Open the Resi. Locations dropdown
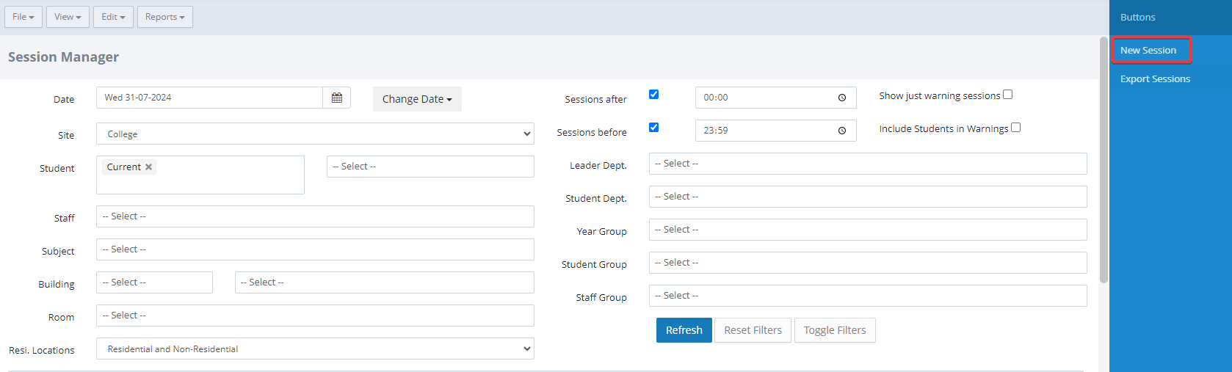Viewport: 1232px width, 372px height. [315, 349]
